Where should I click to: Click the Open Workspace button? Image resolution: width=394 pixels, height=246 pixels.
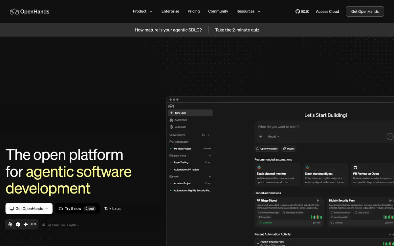pyautogui.click(x=267, y=149)
